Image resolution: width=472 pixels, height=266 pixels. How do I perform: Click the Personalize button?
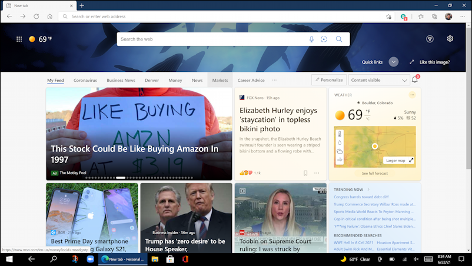329,80
